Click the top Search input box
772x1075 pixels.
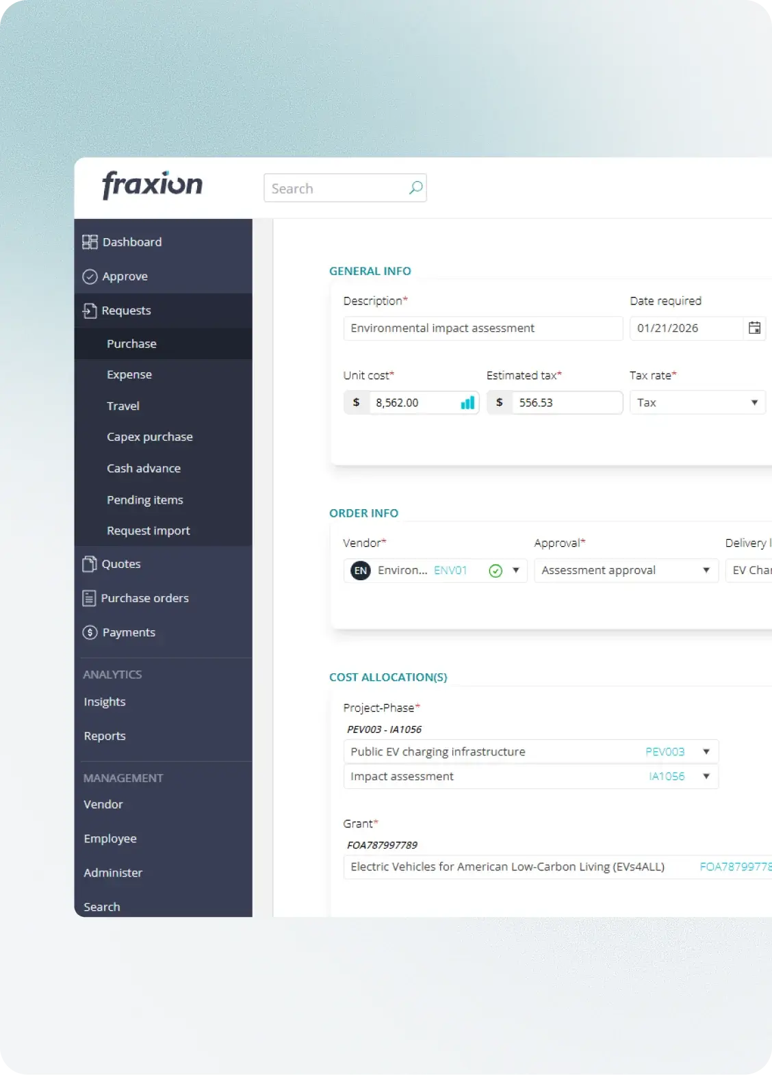click(345, 187)
